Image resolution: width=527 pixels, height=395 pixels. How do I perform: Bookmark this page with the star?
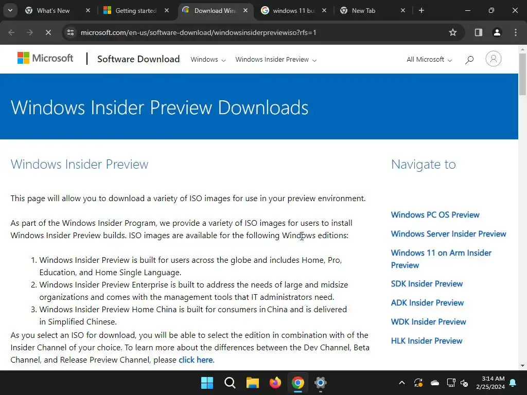point(453,32)
